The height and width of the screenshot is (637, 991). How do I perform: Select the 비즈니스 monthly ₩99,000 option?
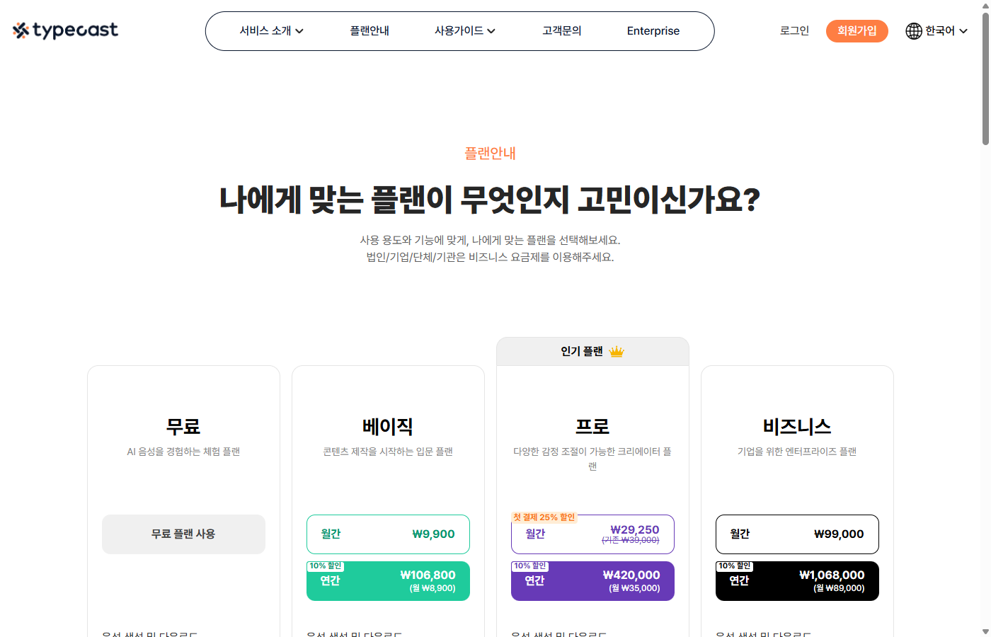pyautogui.click(x=797, y=534)
